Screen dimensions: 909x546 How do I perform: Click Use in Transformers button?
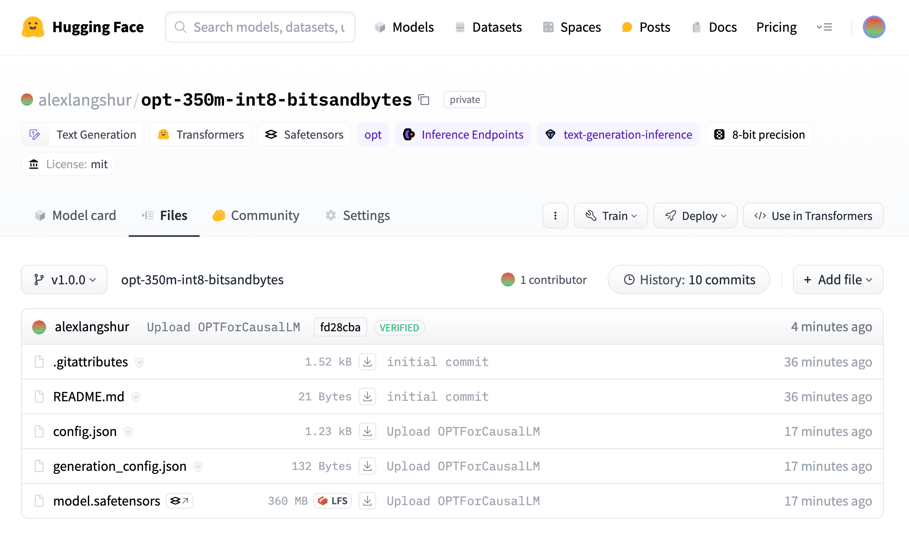click(x=813, y=216)
